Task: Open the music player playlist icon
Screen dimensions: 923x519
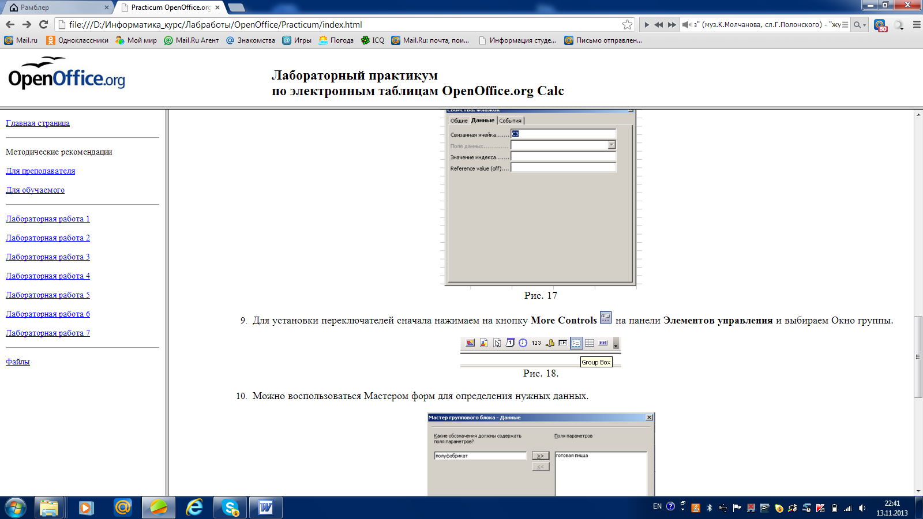Action: [845, 25]
